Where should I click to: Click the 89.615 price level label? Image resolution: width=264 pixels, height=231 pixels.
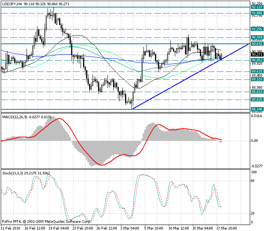tap(257, 72)
